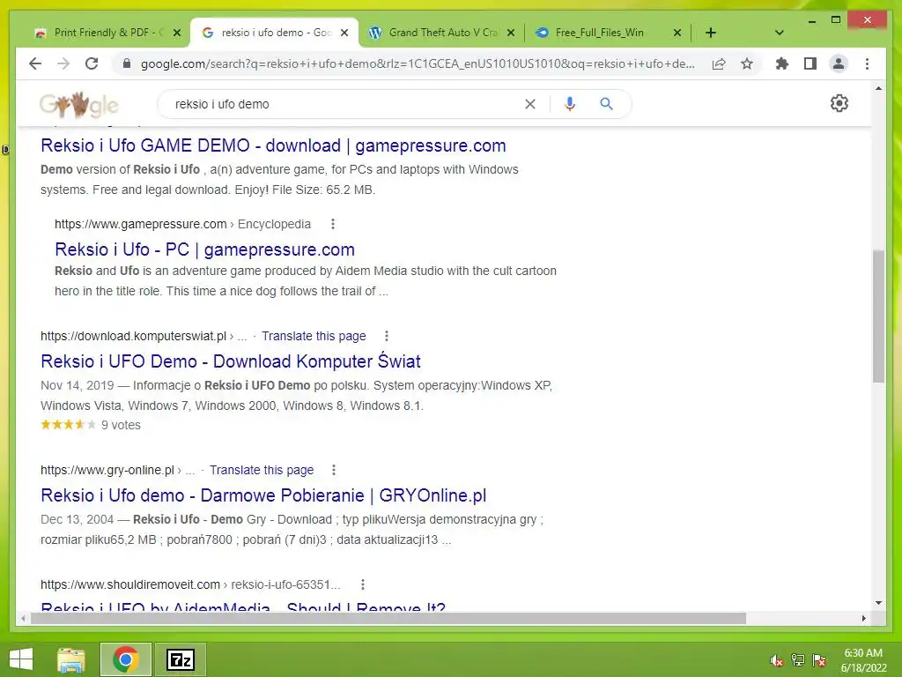This screenshot has height=677, width=902.
Task: Open network tray icon
Action: click(x=797, y=660)
